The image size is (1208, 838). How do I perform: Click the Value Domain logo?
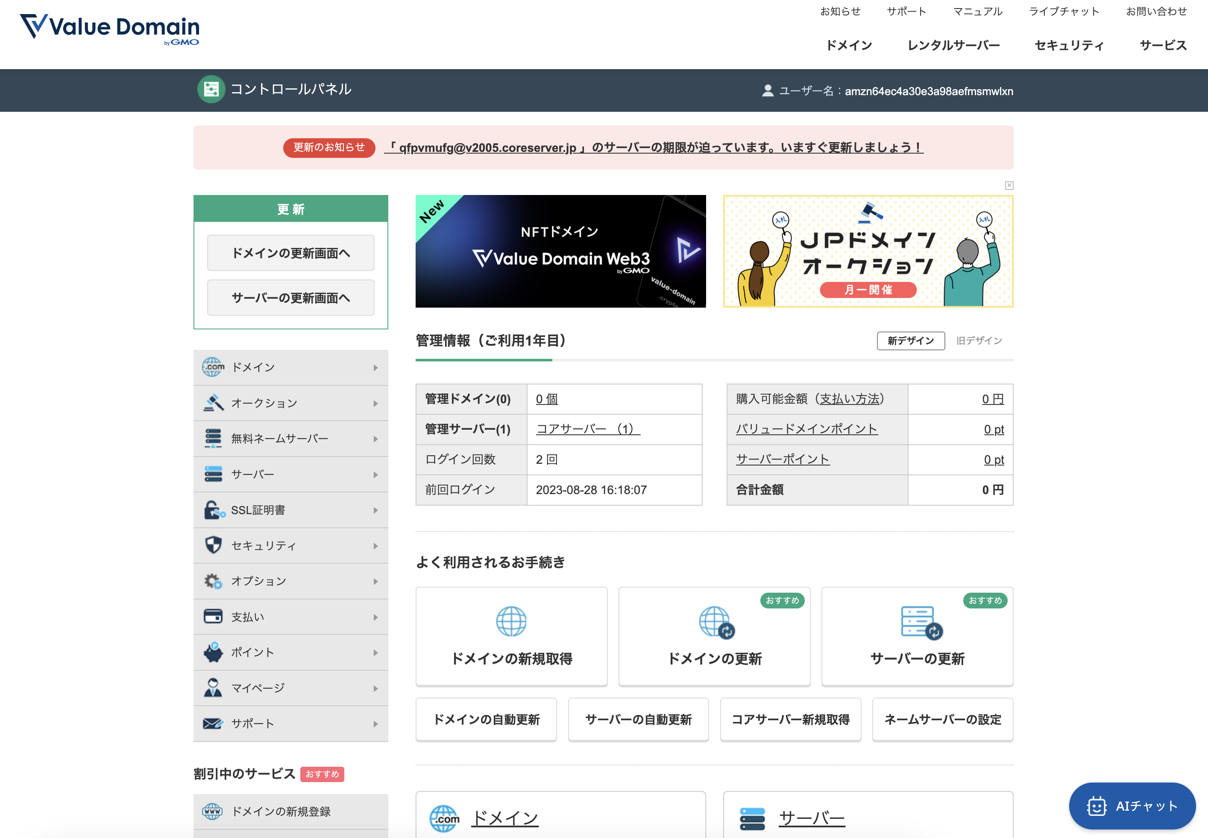click(109, 29)
